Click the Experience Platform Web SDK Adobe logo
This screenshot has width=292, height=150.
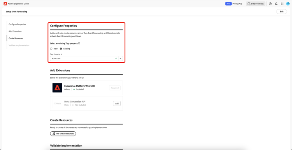click(57, 88)
